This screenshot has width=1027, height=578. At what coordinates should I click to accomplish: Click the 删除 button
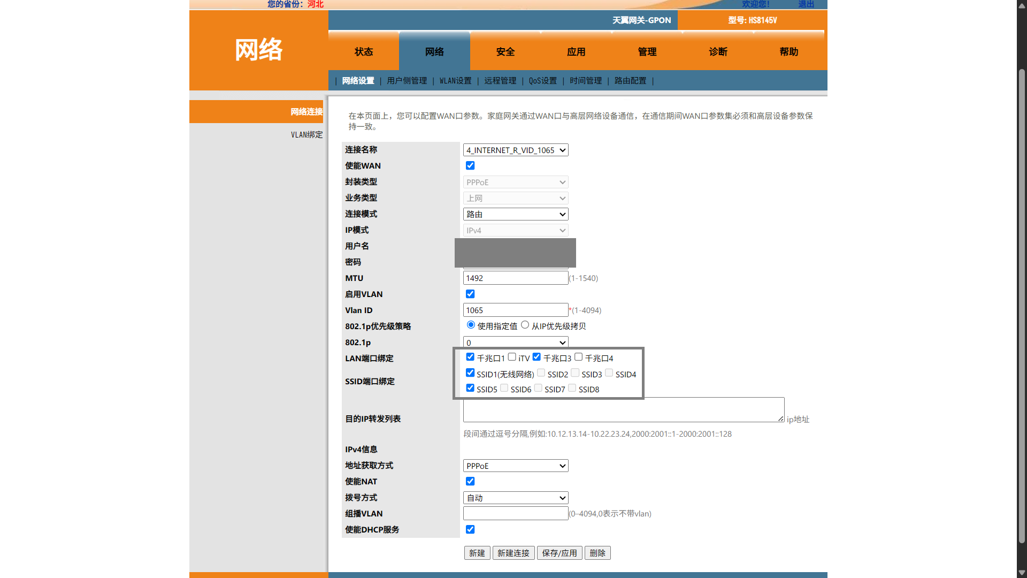point(597,553)
